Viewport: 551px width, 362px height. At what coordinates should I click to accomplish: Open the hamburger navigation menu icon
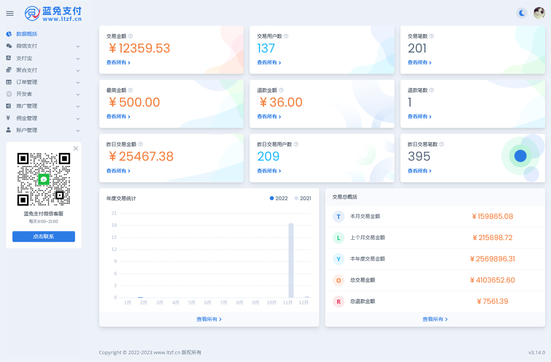(x=10, y=13)
